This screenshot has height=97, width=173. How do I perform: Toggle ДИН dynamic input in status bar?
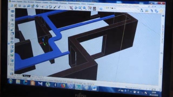click(80, 83)
